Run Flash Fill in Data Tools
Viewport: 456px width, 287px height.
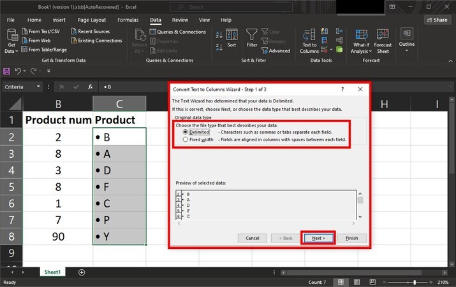click(x=324, y=31)
